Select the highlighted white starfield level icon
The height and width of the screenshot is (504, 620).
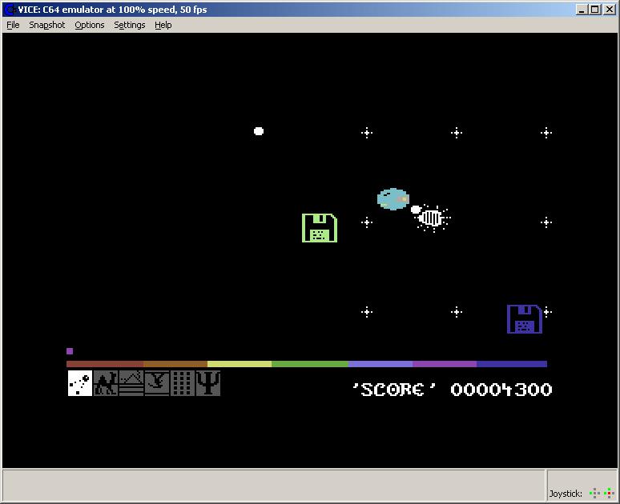coord(80,383)
